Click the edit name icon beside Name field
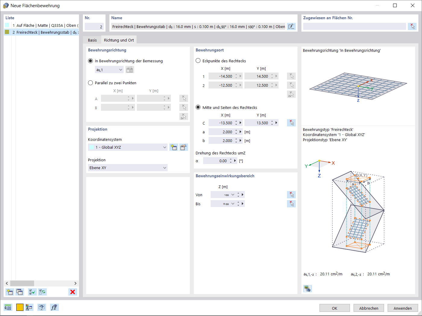 (291, 26)
